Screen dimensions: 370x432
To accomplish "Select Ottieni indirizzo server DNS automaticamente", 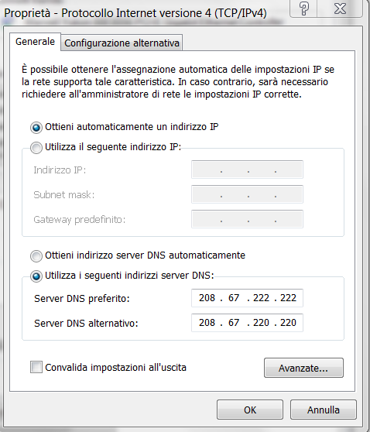I will click(x=36, y=255).
